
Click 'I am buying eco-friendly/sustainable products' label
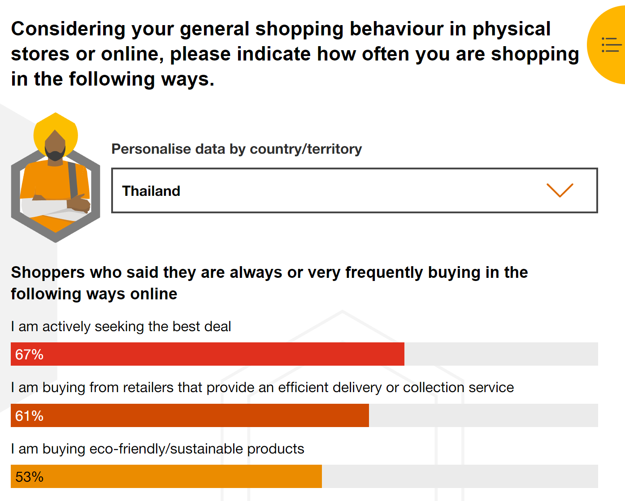pyautogui.click(x=157, y=449)
